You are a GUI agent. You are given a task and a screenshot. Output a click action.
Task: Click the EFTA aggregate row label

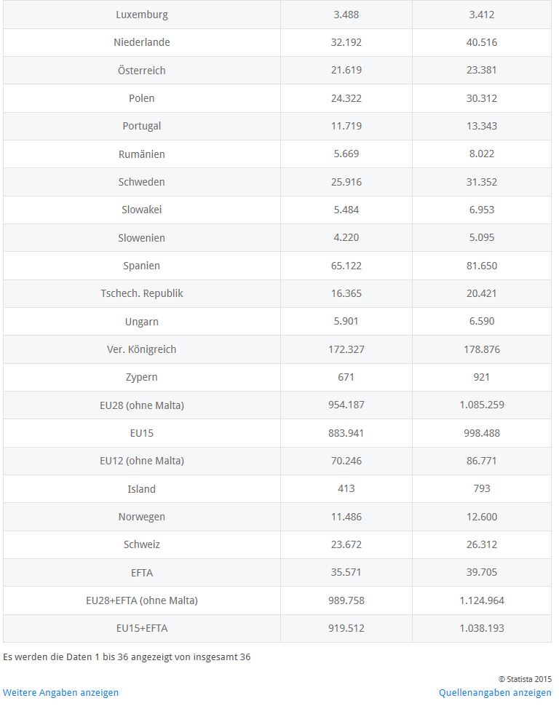(x=142, y=572)
